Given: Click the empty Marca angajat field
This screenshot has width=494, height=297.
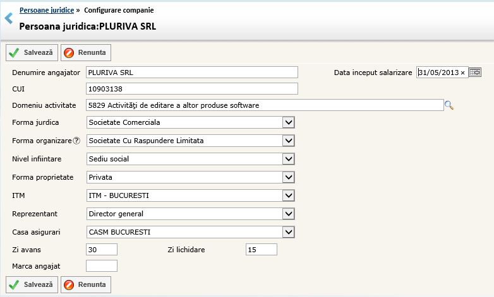Looking at the screenshot, I should tap(101, 266).
